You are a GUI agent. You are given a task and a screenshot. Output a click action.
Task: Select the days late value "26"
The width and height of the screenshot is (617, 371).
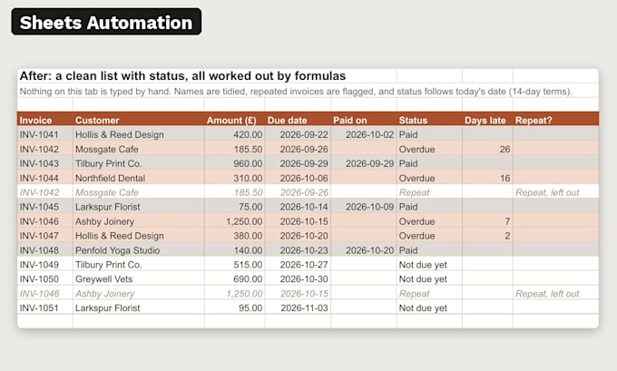[504, 149]
